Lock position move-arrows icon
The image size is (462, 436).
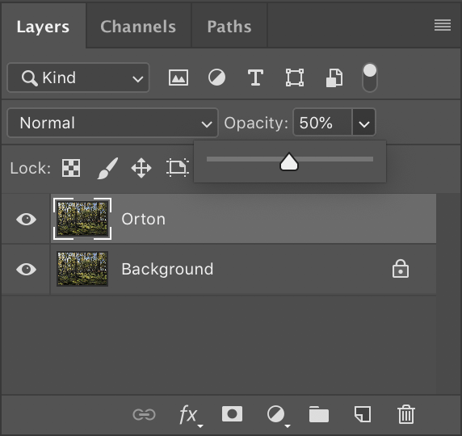(x=141, y=168)
